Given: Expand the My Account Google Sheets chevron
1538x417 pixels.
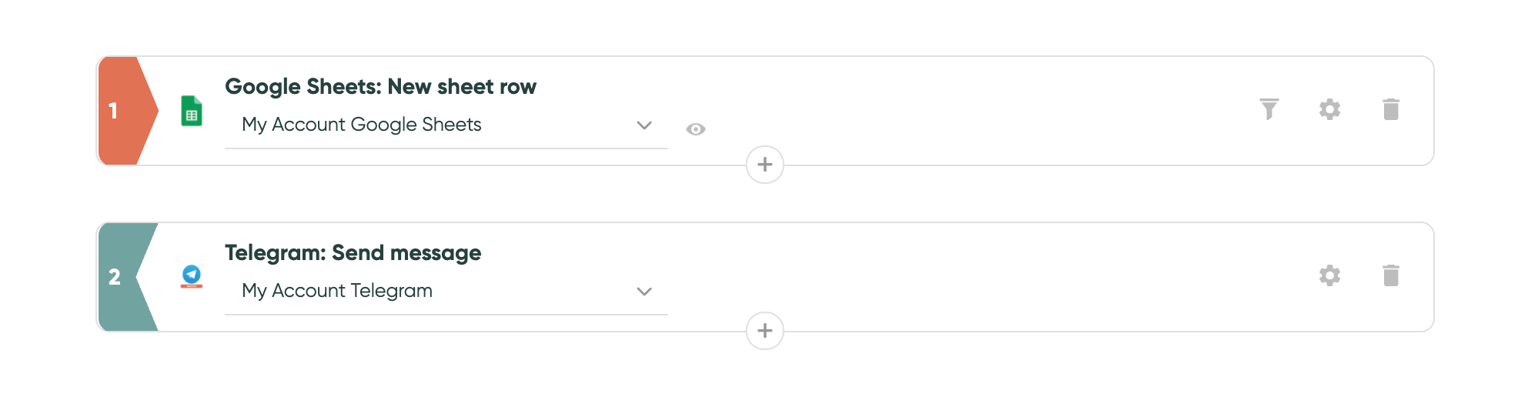Looking at the screenshot, I should pos(644,125).
